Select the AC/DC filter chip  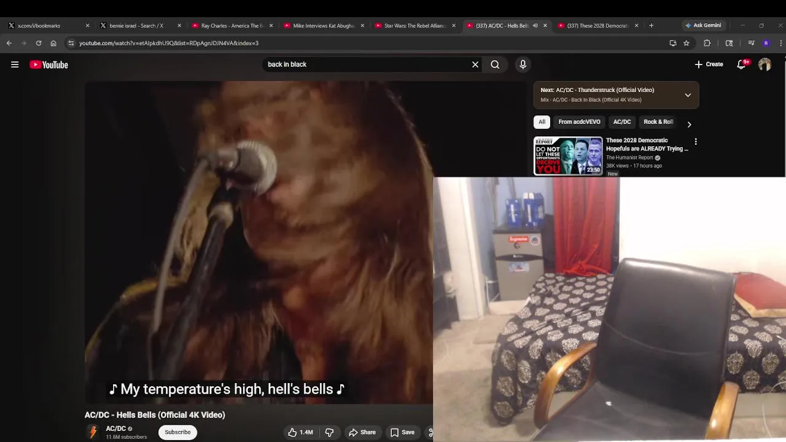coord(622,122)
